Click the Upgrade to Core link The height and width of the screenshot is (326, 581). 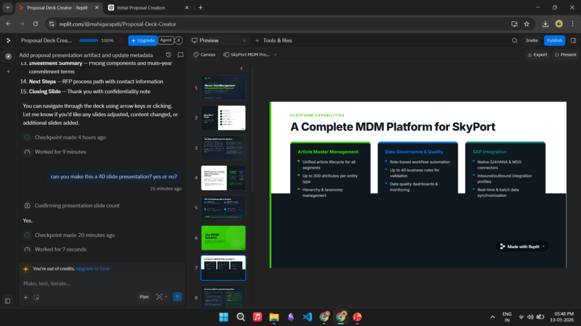click(92, 269)
